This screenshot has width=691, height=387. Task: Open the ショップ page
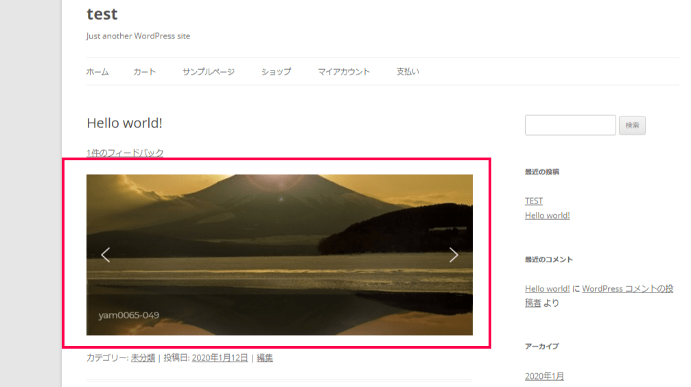(x=276, y=72)
